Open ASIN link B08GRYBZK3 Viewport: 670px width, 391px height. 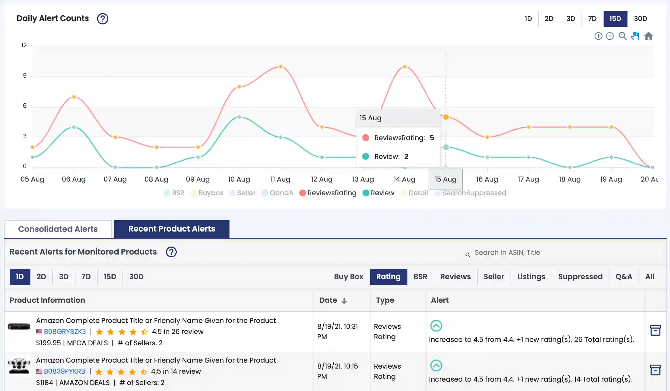pyautogui.click(x=65, y=331)
